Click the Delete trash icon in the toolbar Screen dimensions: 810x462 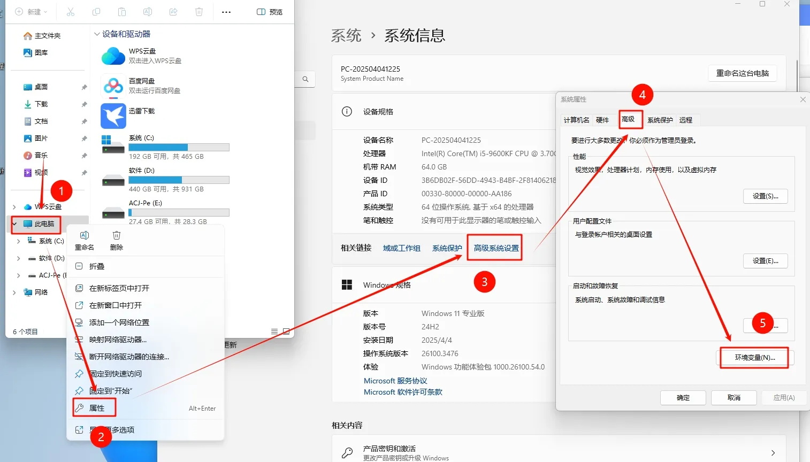click(198, 11)
